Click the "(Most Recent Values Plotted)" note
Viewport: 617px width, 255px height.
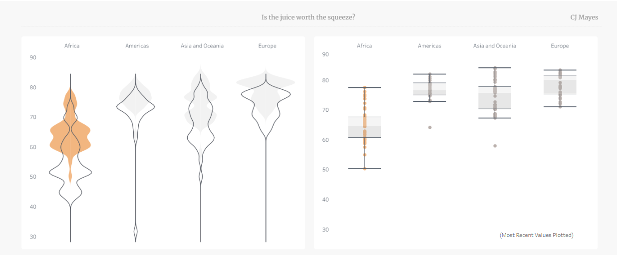536,235
